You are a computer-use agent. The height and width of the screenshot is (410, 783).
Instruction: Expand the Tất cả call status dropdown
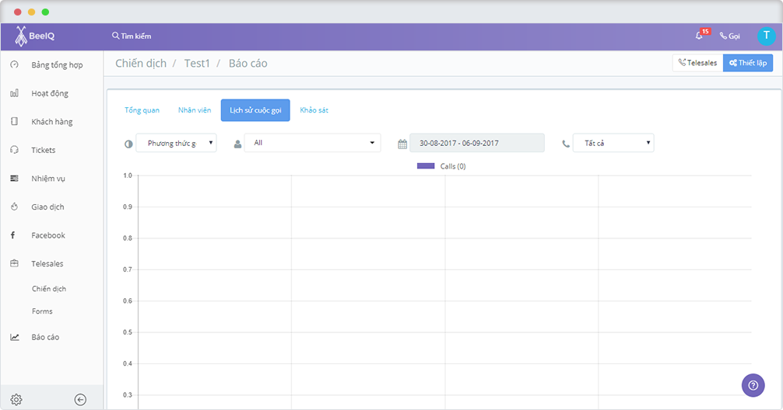click(613, 143)
